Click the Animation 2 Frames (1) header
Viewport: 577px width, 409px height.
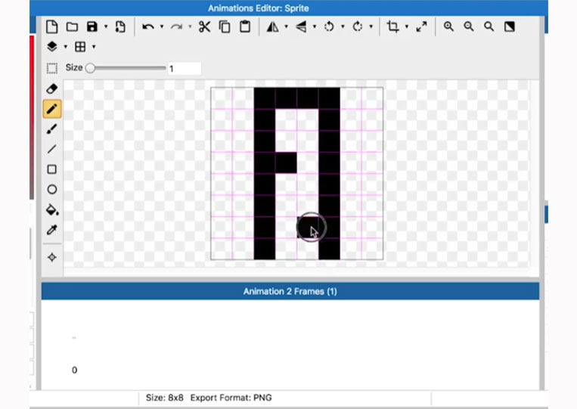coord(290,291)
